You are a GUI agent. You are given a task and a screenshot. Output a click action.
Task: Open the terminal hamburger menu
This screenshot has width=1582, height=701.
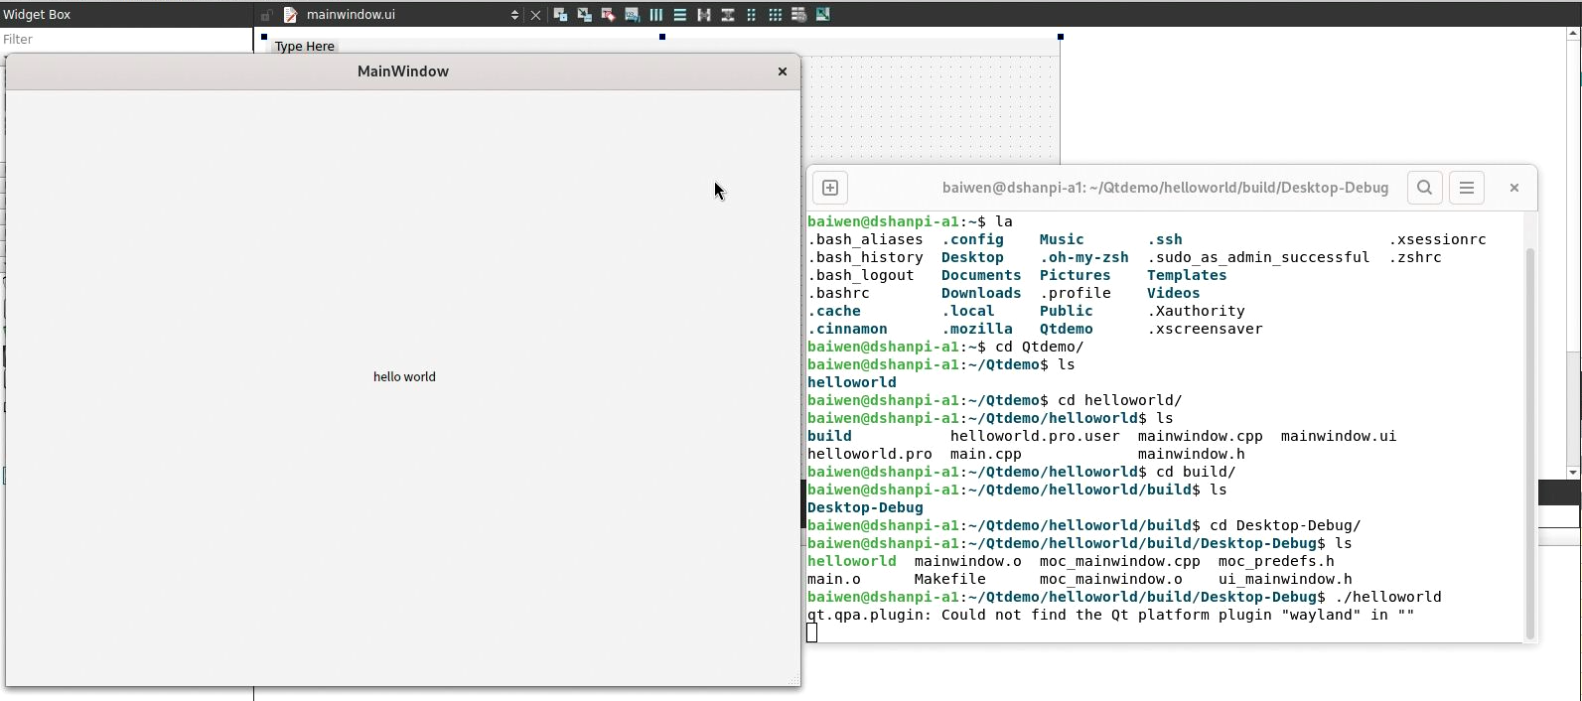1467,188
